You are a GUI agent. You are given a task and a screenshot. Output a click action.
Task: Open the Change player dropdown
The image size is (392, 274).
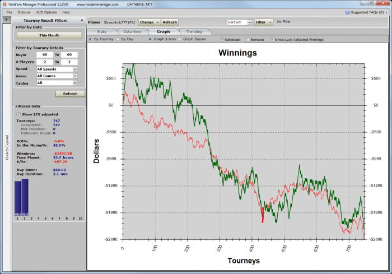point(150,22)
